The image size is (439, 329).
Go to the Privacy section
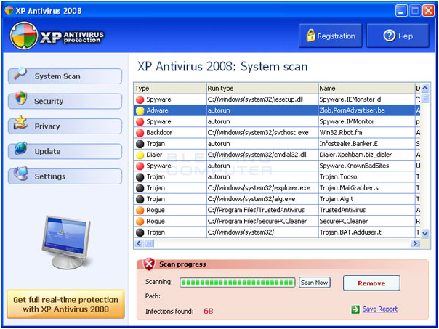[x=65, y=126]
